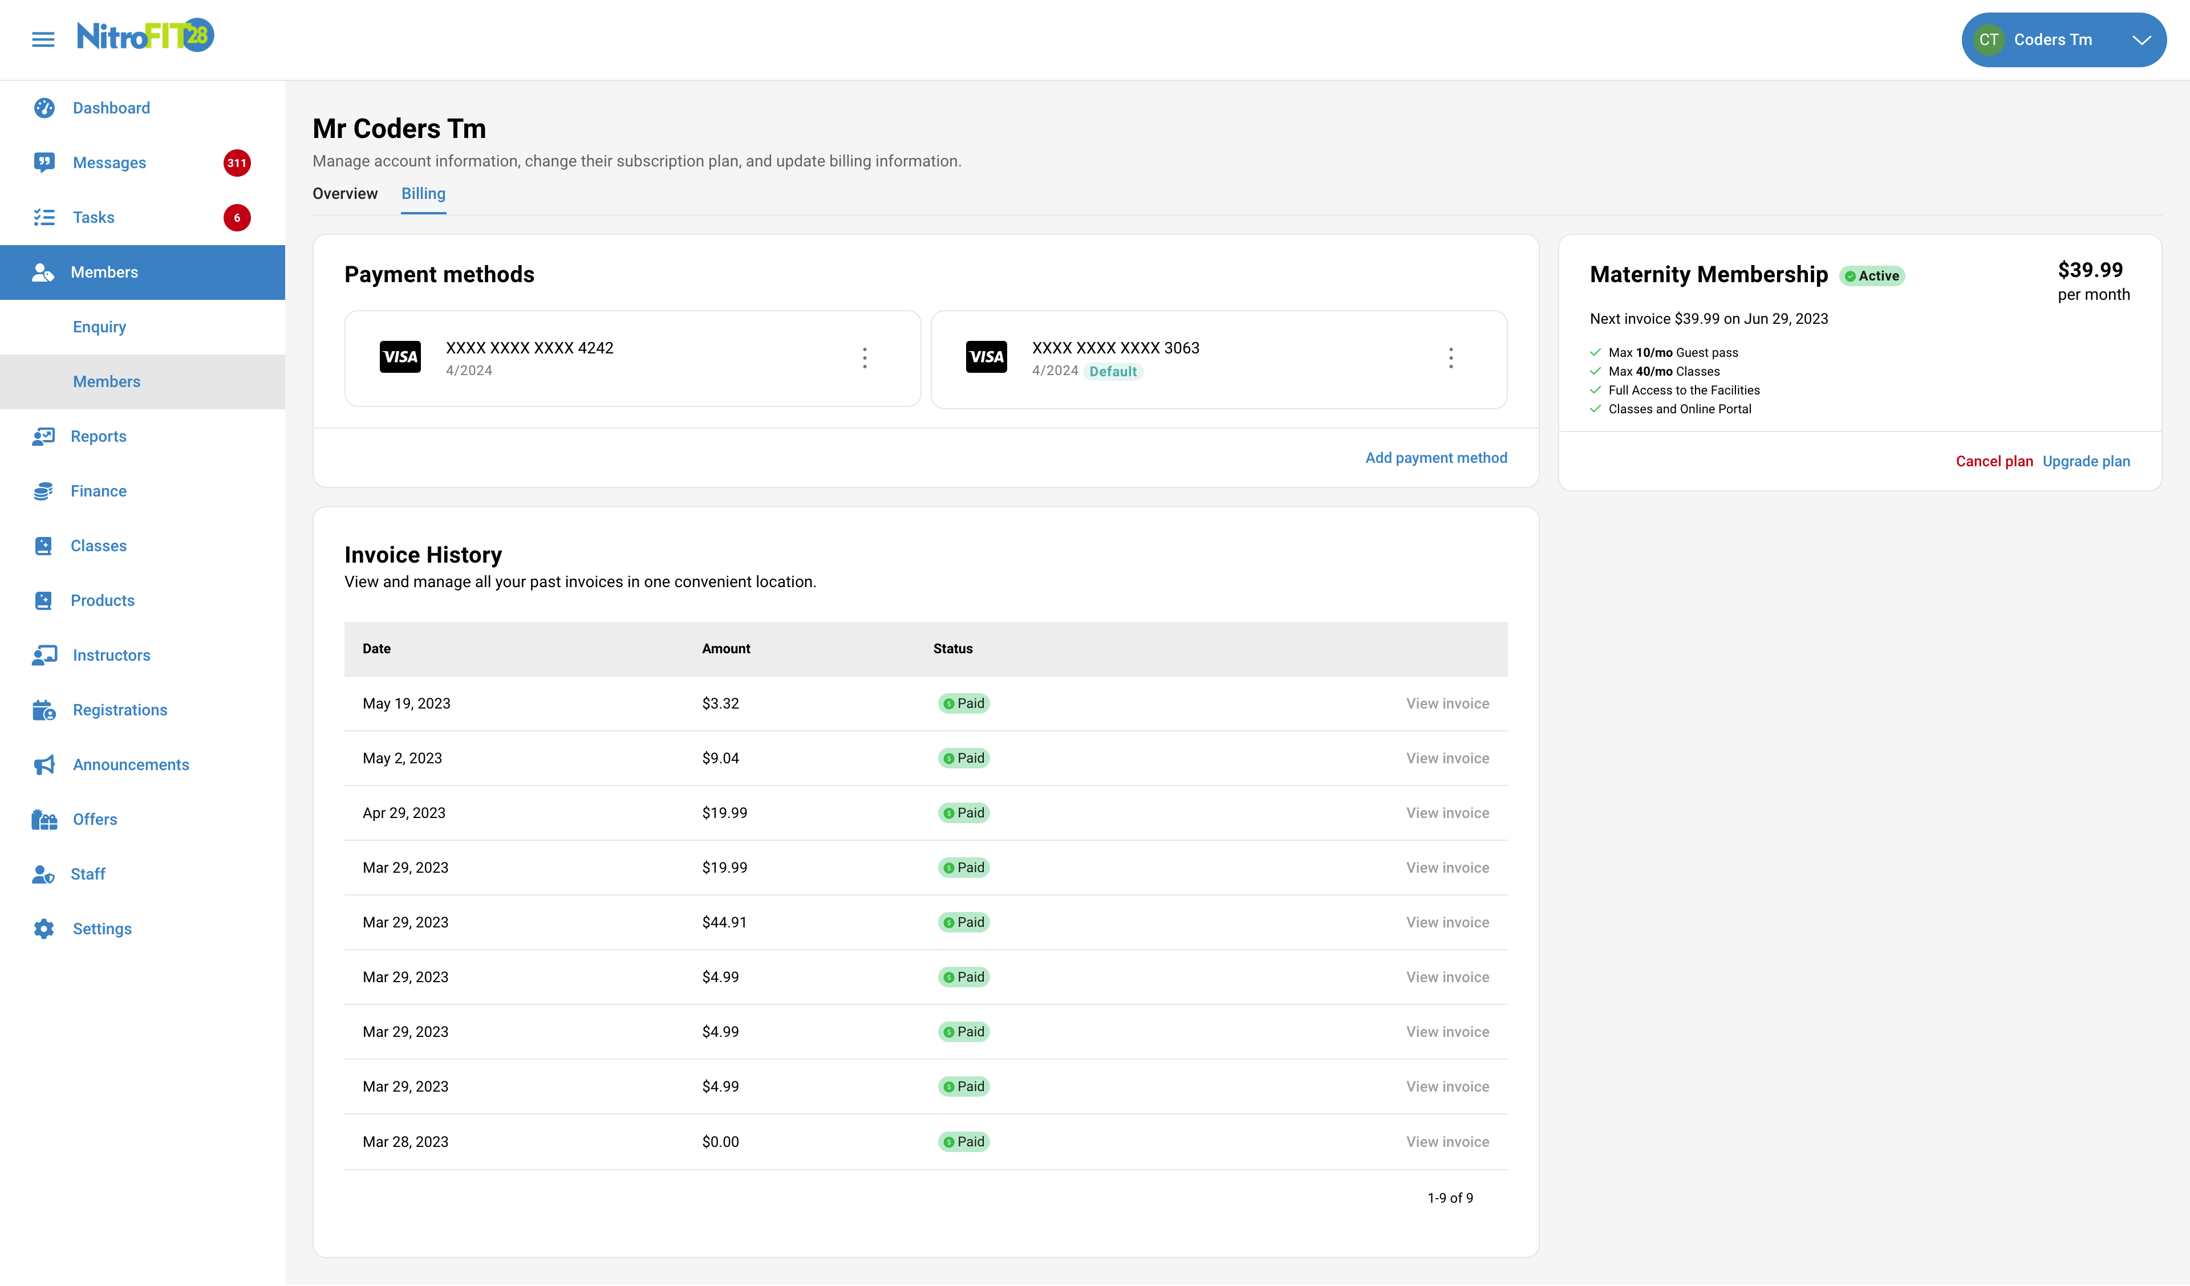This screenshot has height=1286, width=2190.
Task: Open the Registrations section
Action: coord(119,709)
